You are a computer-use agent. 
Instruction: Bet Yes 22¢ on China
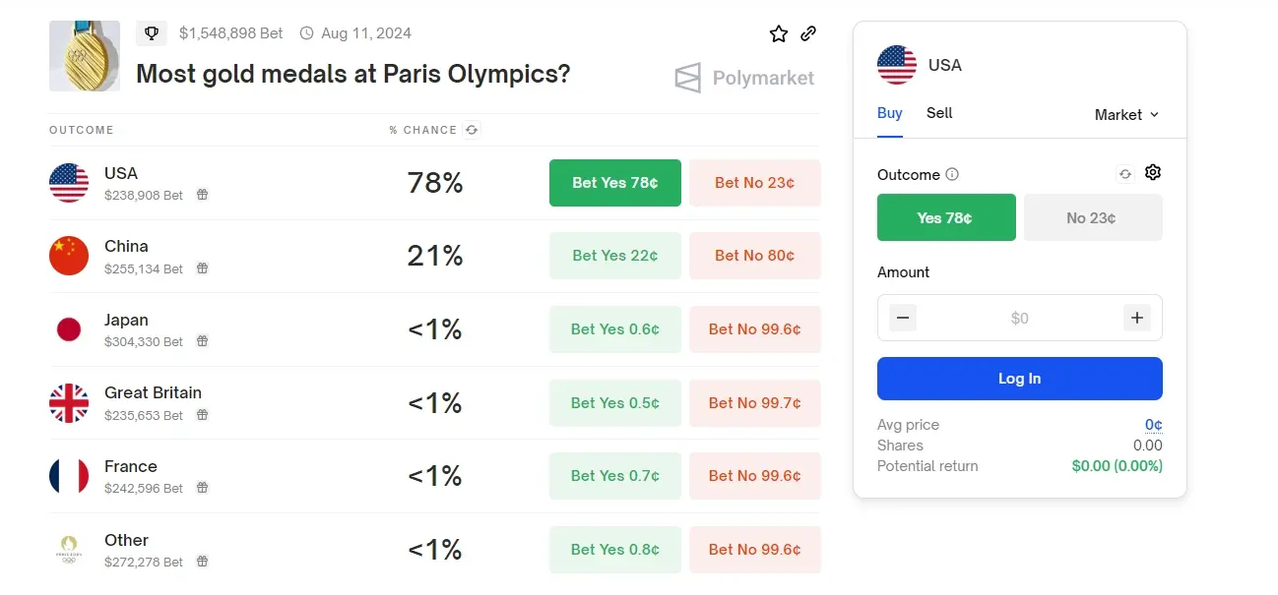click(x=615, y=256)
